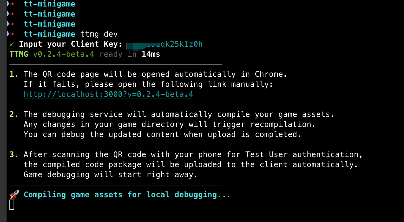Click the "Input your Client Key:" label
The width and height of the screenshot is (404, 222).
tap(70, 44)
